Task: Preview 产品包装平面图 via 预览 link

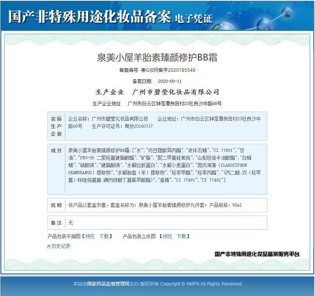Action: [90, 236]
